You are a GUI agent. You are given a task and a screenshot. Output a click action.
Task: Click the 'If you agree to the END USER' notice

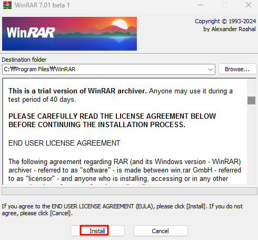pyautogui.click(x=122, y=209)
